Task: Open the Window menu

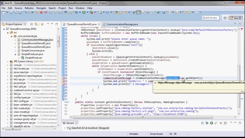Action: (x=80, y=8)
